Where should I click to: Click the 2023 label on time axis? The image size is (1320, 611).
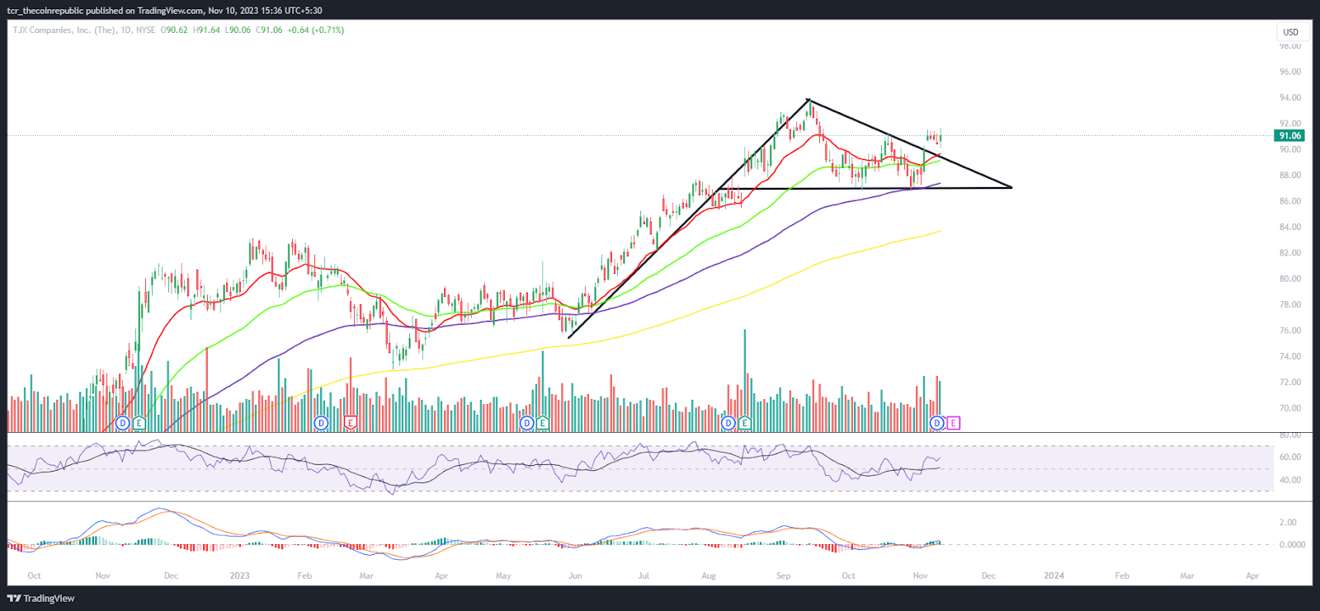pyautogui.click(x=239, y=576)
